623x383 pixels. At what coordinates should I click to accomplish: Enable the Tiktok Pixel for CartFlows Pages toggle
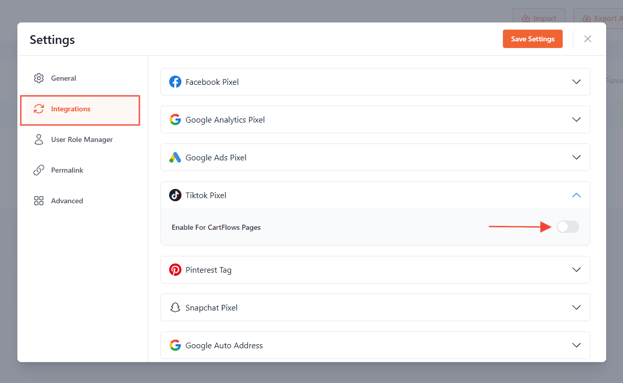pyautogui.click(x=567, y=227)
